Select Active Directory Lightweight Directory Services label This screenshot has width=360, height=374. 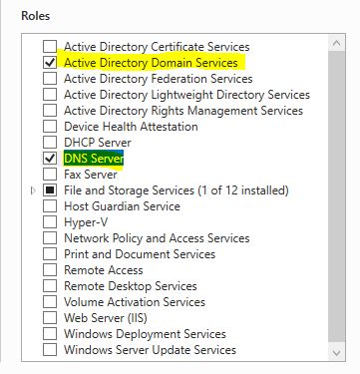click(x=186, y=95)
